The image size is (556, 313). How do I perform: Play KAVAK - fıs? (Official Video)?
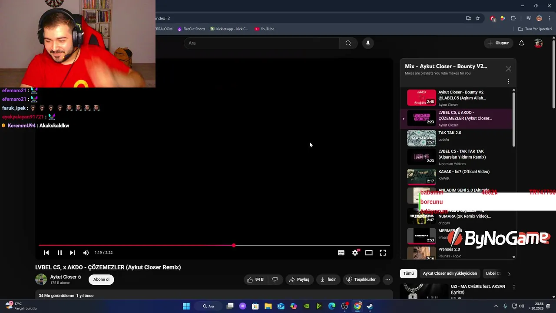pyautogui.click(x=457, y=176)
